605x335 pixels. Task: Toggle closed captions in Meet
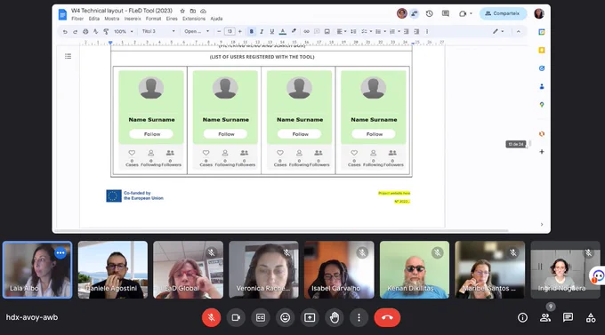pos(261,317)
